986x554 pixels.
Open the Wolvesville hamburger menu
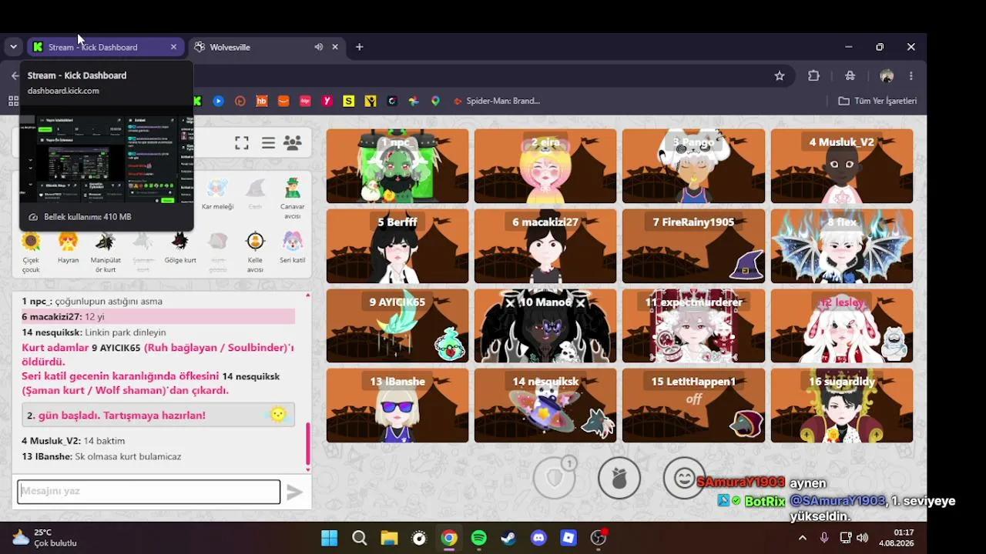coord(268,143)
